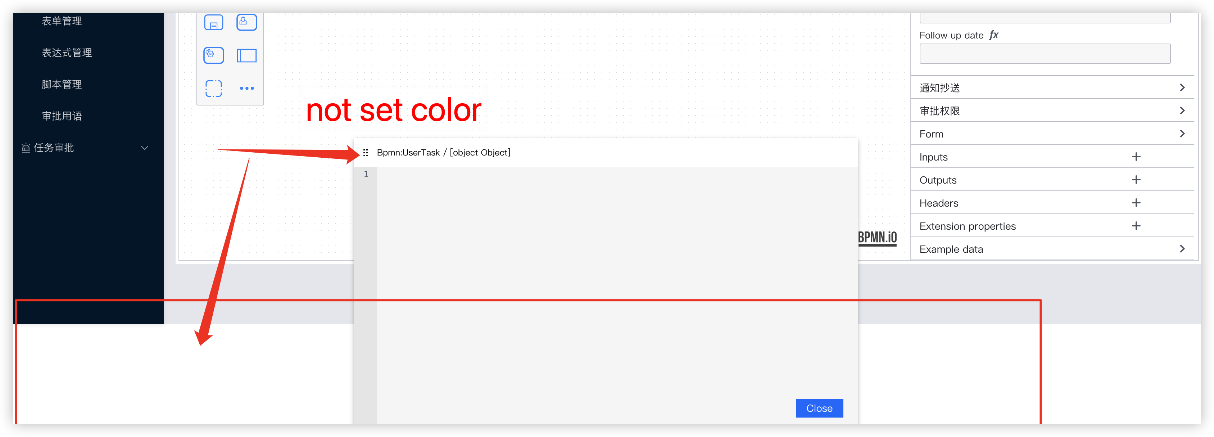Viewport: 1214px width, 437px height.
Task: Add a new Input entry
Action: [x=1137, y=157]
